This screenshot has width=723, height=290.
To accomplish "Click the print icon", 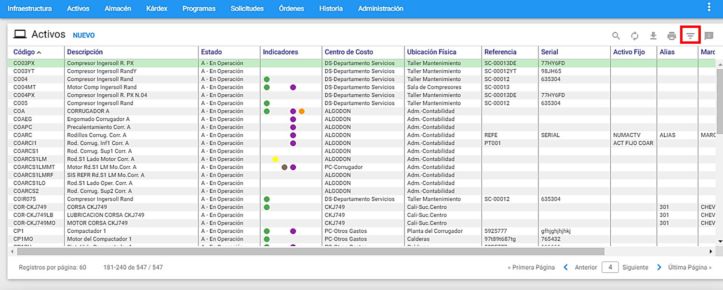I will tap(671, 36).
